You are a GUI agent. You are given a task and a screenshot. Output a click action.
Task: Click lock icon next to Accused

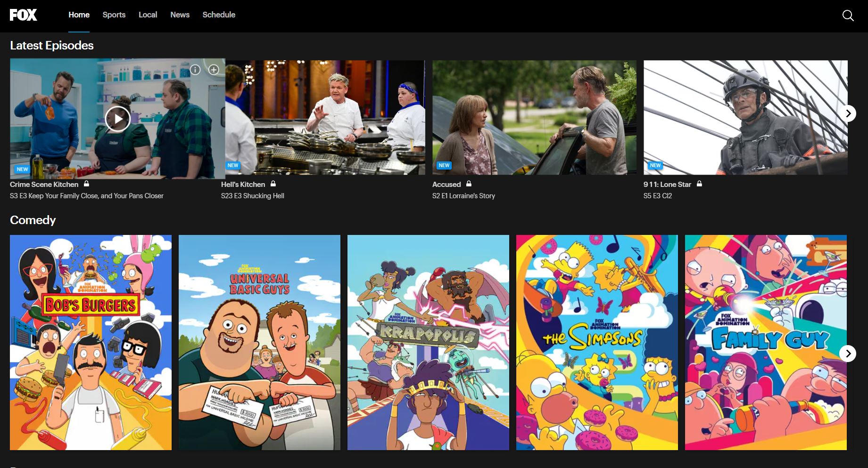[469, 184]
